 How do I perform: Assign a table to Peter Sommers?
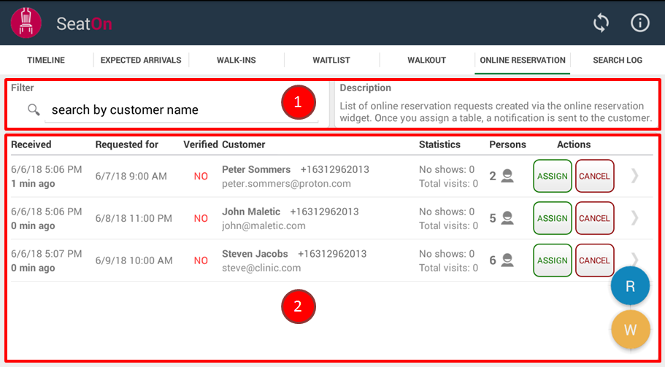pyautogui.click(x=553, y=176)
